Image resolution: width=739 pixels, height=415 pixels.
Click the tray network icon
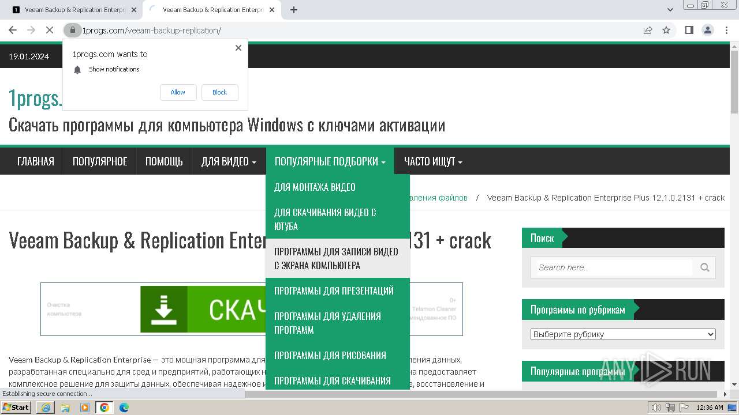coord(670,408)
